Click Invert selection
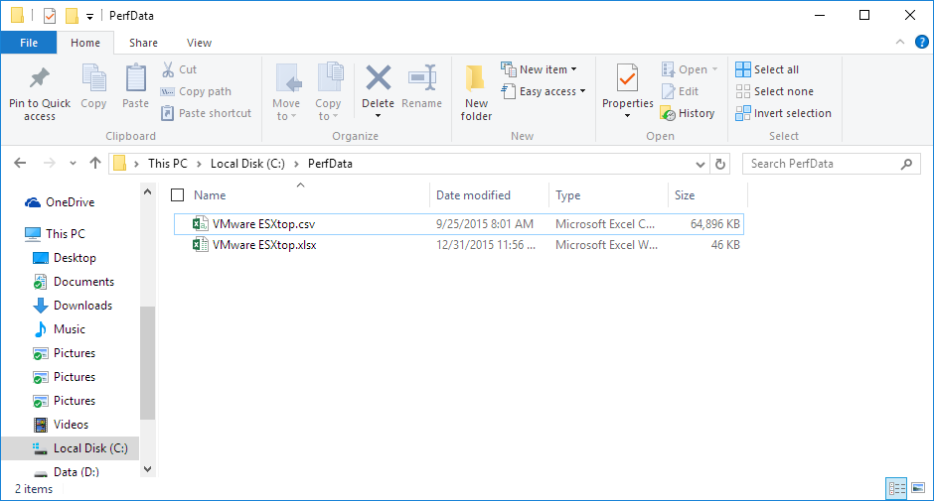The image size is (934, 501). pyautogui.click(x=783, y=113)
